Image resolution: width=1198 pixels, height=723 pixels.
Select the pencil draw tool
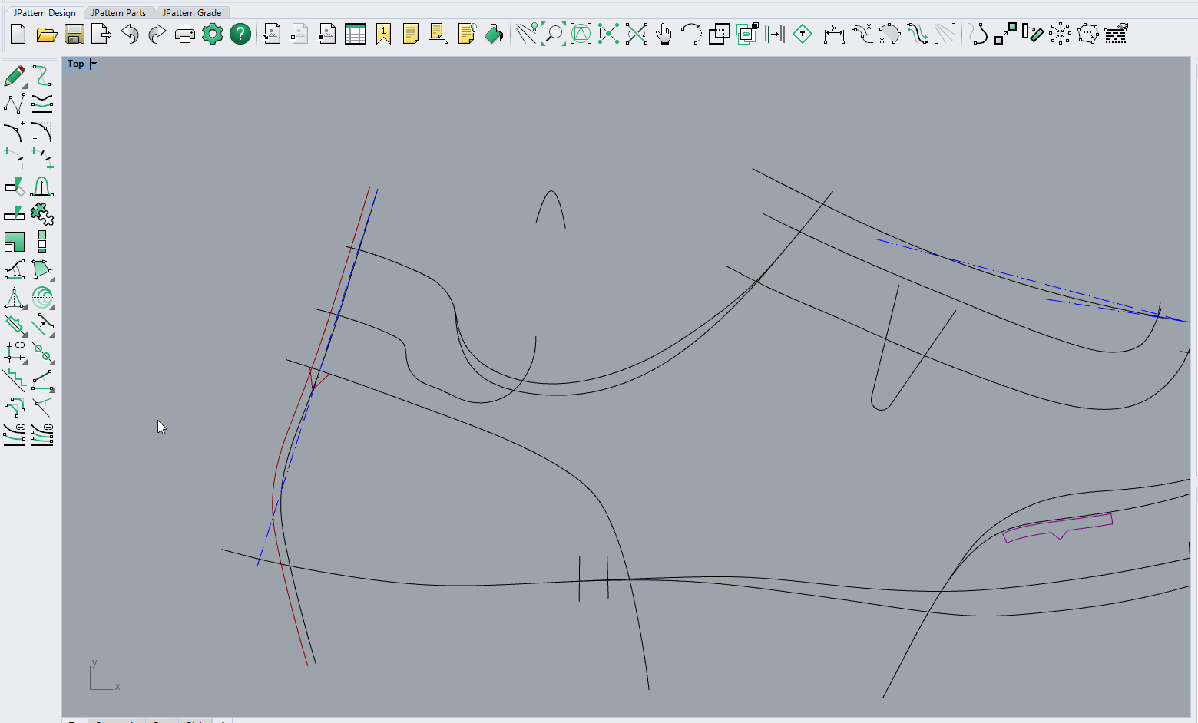15,76
